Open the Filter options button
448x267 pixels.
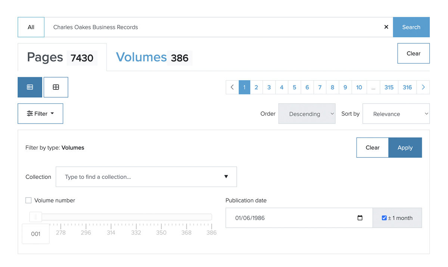(x=40, y=114)
